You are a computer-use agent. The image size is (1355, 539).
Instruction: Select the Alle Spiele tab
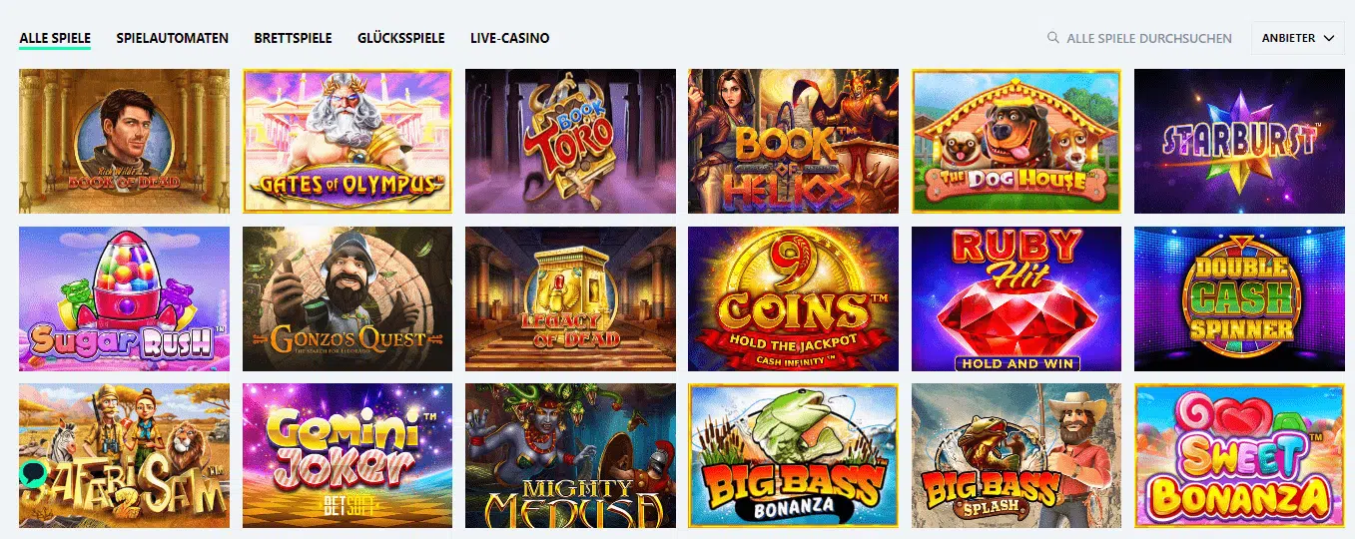[55, 38]
